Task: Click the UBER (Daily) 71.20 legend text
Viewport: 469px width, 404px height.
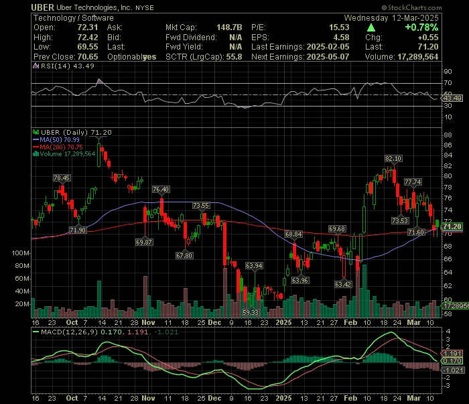Action: point(76,132)
